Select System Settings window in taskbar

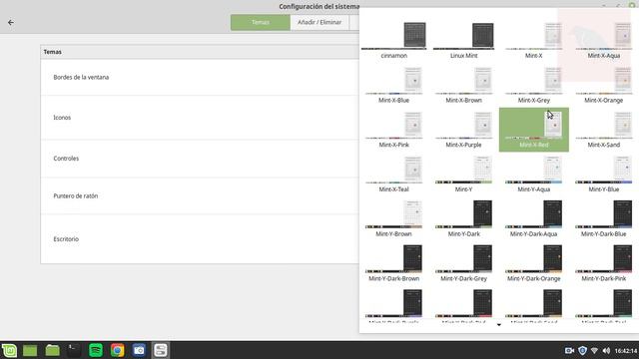point(161,350)
